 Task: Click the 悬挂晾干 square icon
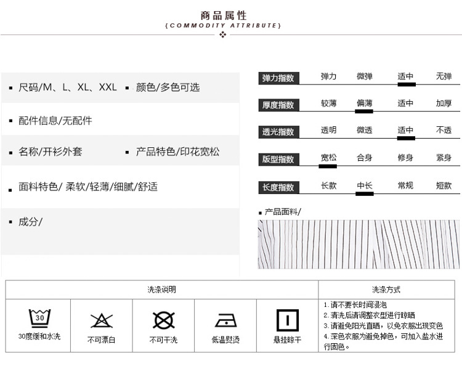[x=287, y=320]
